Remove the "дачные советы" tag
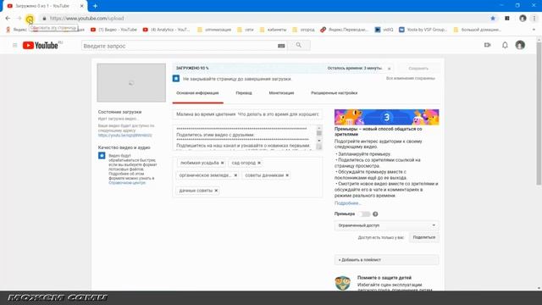This screenshot has height=305, width=542. [x=216, y=191]
